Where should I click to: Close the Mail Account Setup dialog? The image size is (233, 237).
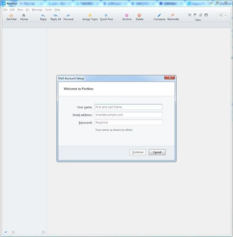coord(169,77)
